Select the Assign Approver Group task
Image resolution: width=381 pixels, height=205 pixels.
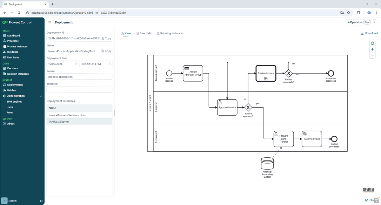coord(193,73)
